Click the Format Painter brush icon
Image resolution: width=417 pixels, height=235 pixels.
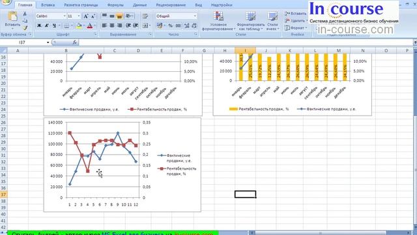pos(25,27)
